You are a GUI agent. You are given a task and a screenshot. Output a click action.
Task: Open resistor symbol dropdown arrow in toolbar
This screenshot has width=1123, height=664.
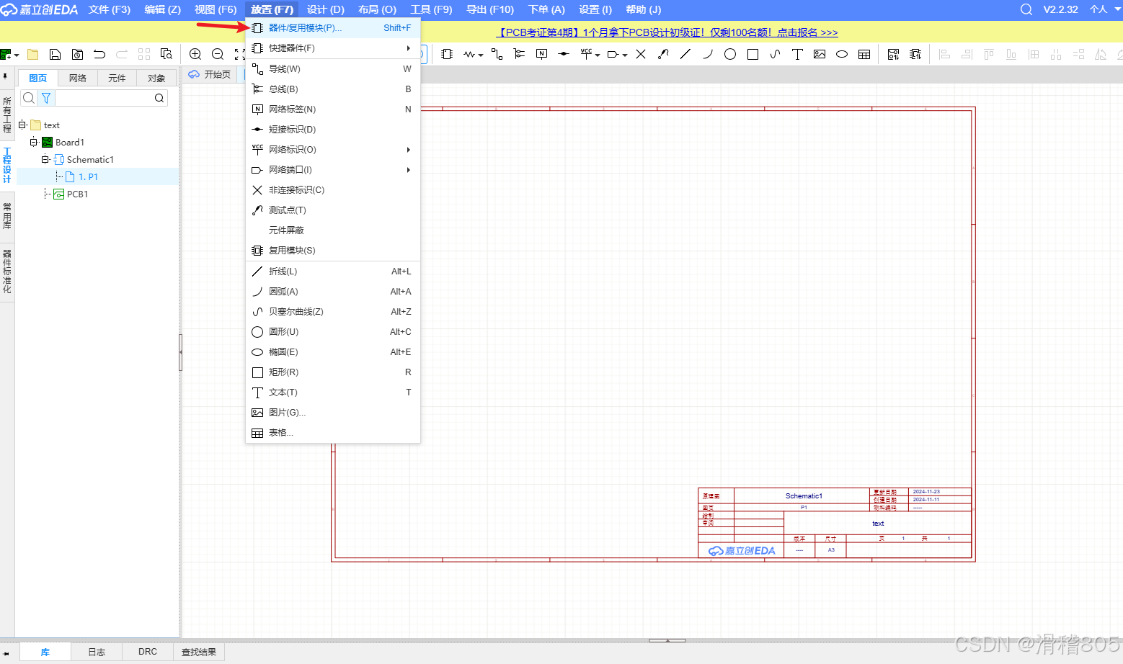tap(481, 55)
